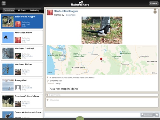Switch to the Following tab

35,10
